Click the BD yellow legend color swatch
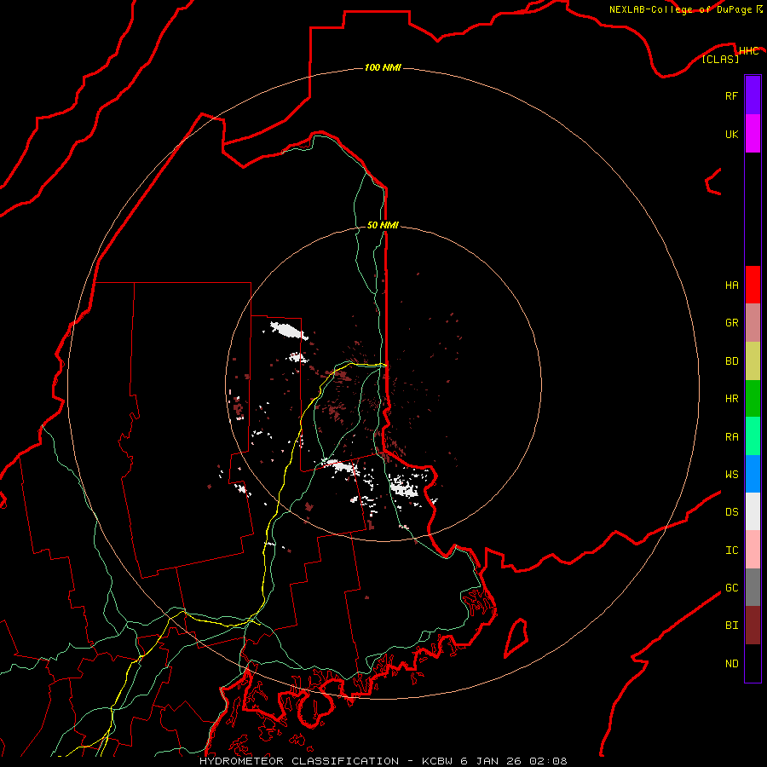The height and width of the screenshot is (767, 767). coord(753,361)
